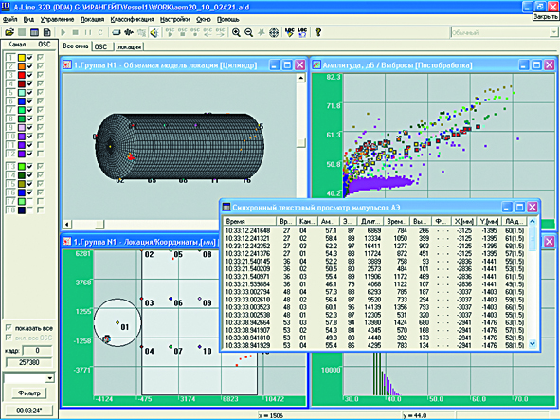Click channel 15 olive color swatch

22,184
